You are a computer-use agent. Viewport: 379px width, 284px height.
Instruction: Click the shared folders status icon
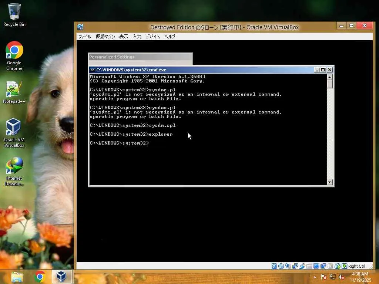309,266
